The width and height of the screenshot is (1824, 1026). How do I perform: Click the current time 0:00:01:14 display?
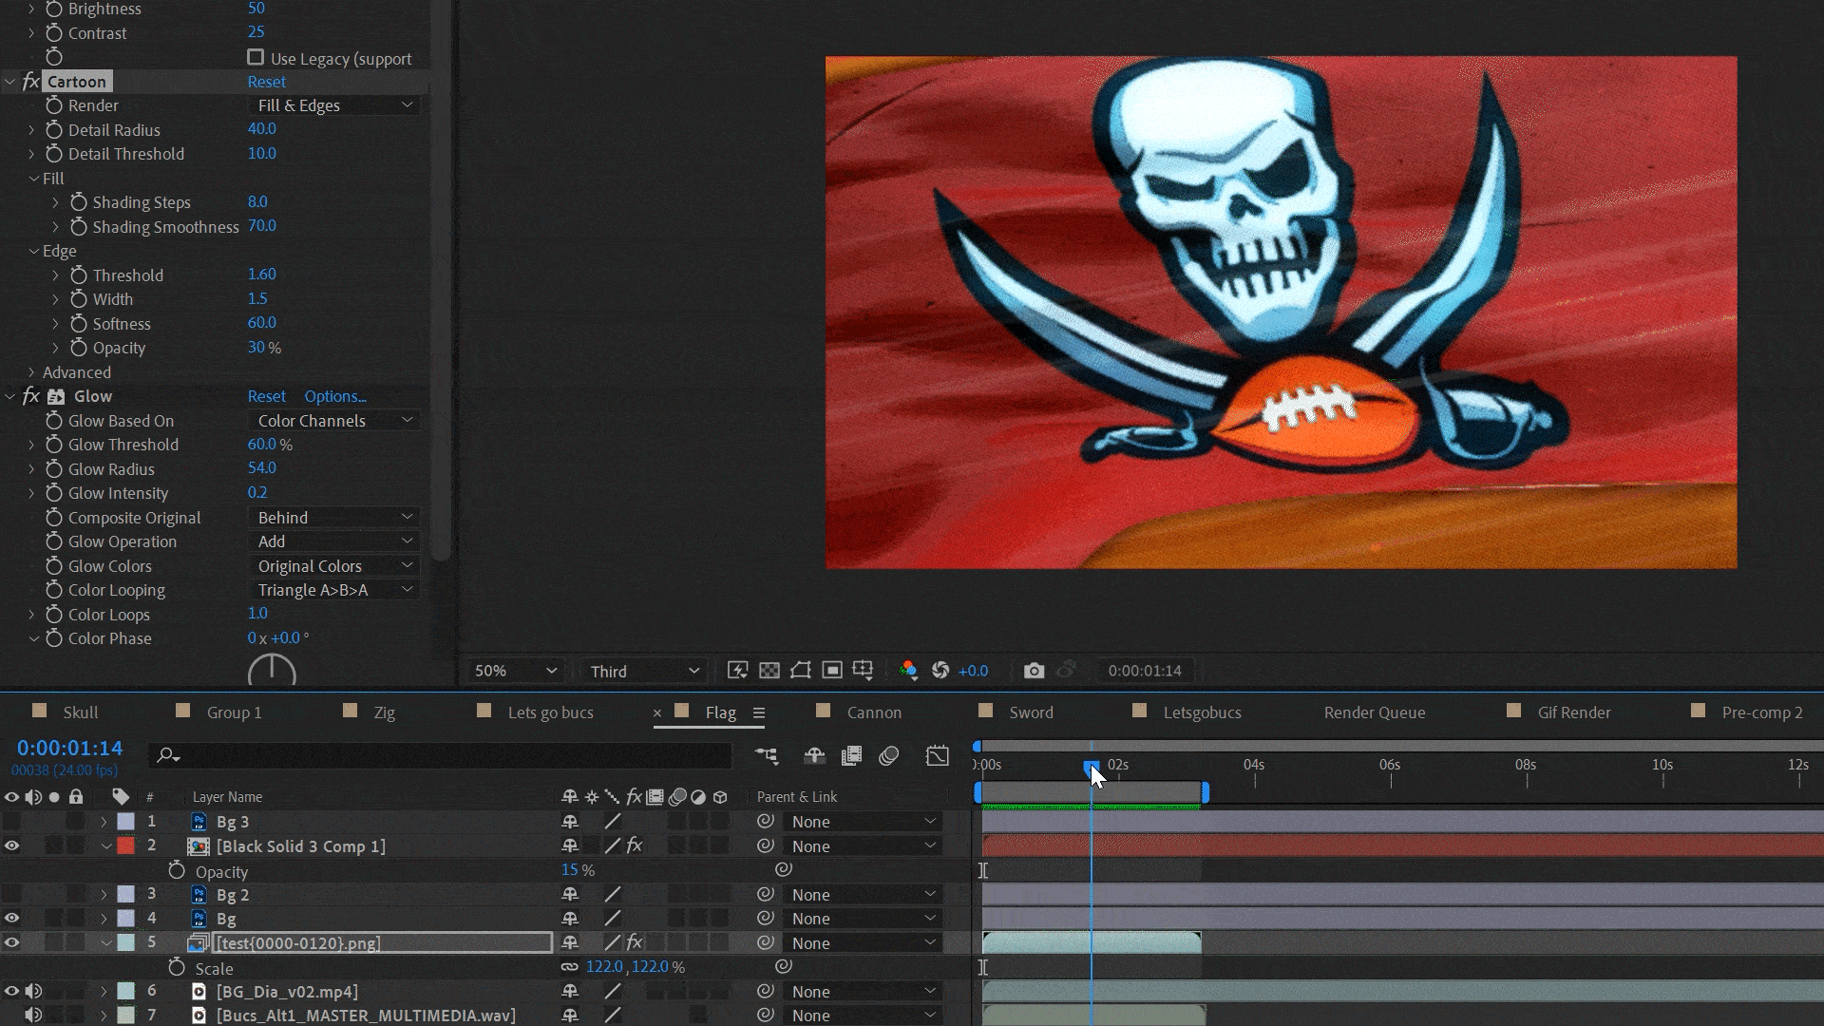click(69, 748)
